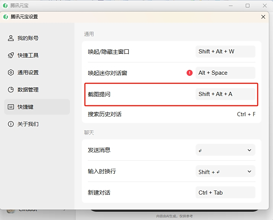Screen dimensions: 273x220
Task: Click the 通用 section heading
Action: (x=89, y=34)
